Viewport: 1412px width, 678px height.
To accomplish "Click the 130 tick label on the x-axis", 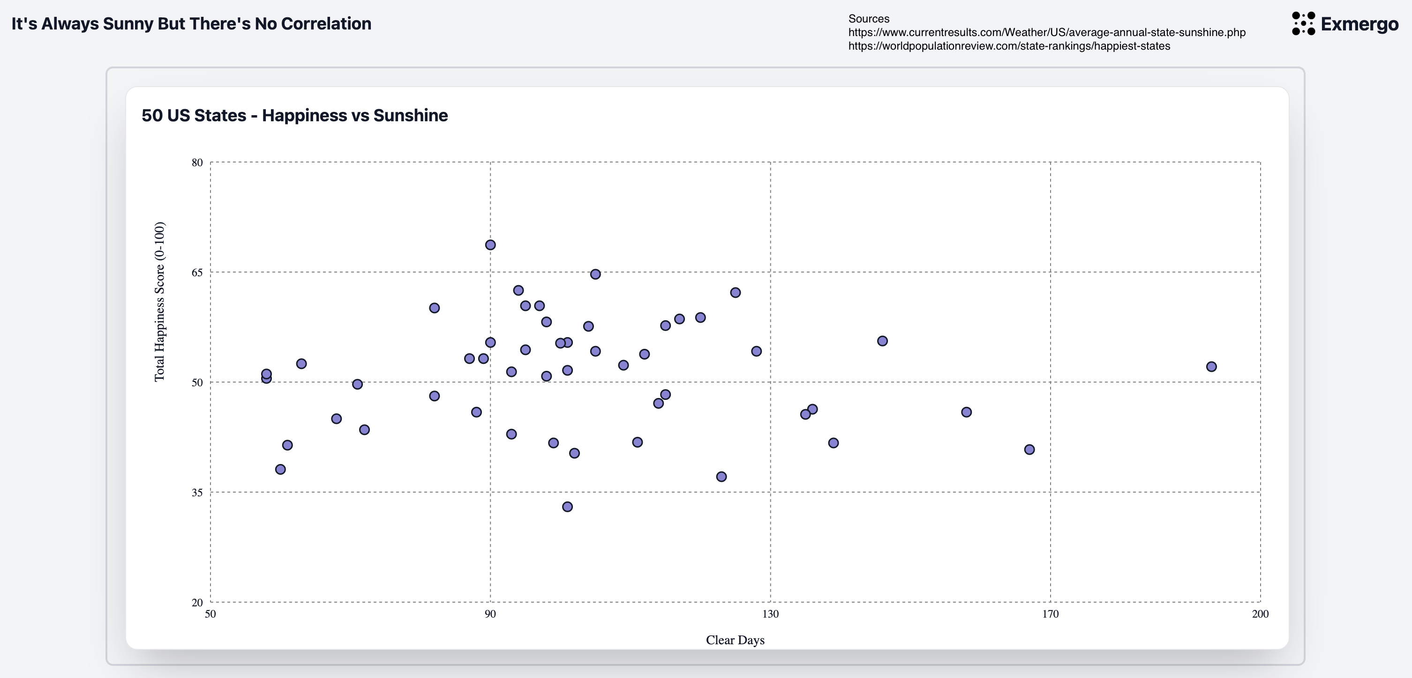I will [x=770, y=614].
